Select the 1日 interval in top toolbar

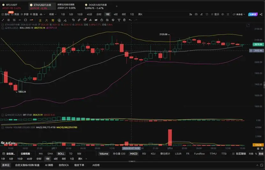click(132, 14)
